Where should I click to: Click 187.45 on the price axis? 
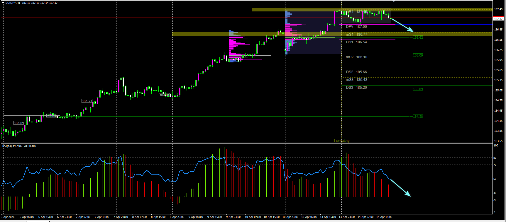coord(498,9)
